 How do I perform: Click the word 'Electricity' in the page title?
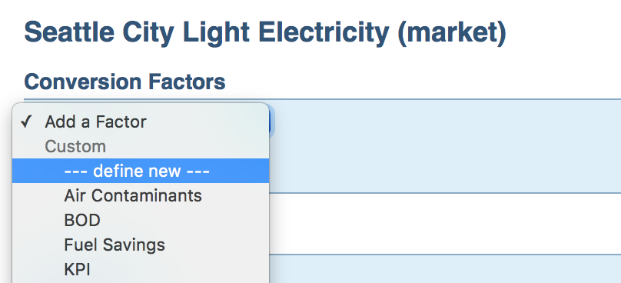coord(324,32)
